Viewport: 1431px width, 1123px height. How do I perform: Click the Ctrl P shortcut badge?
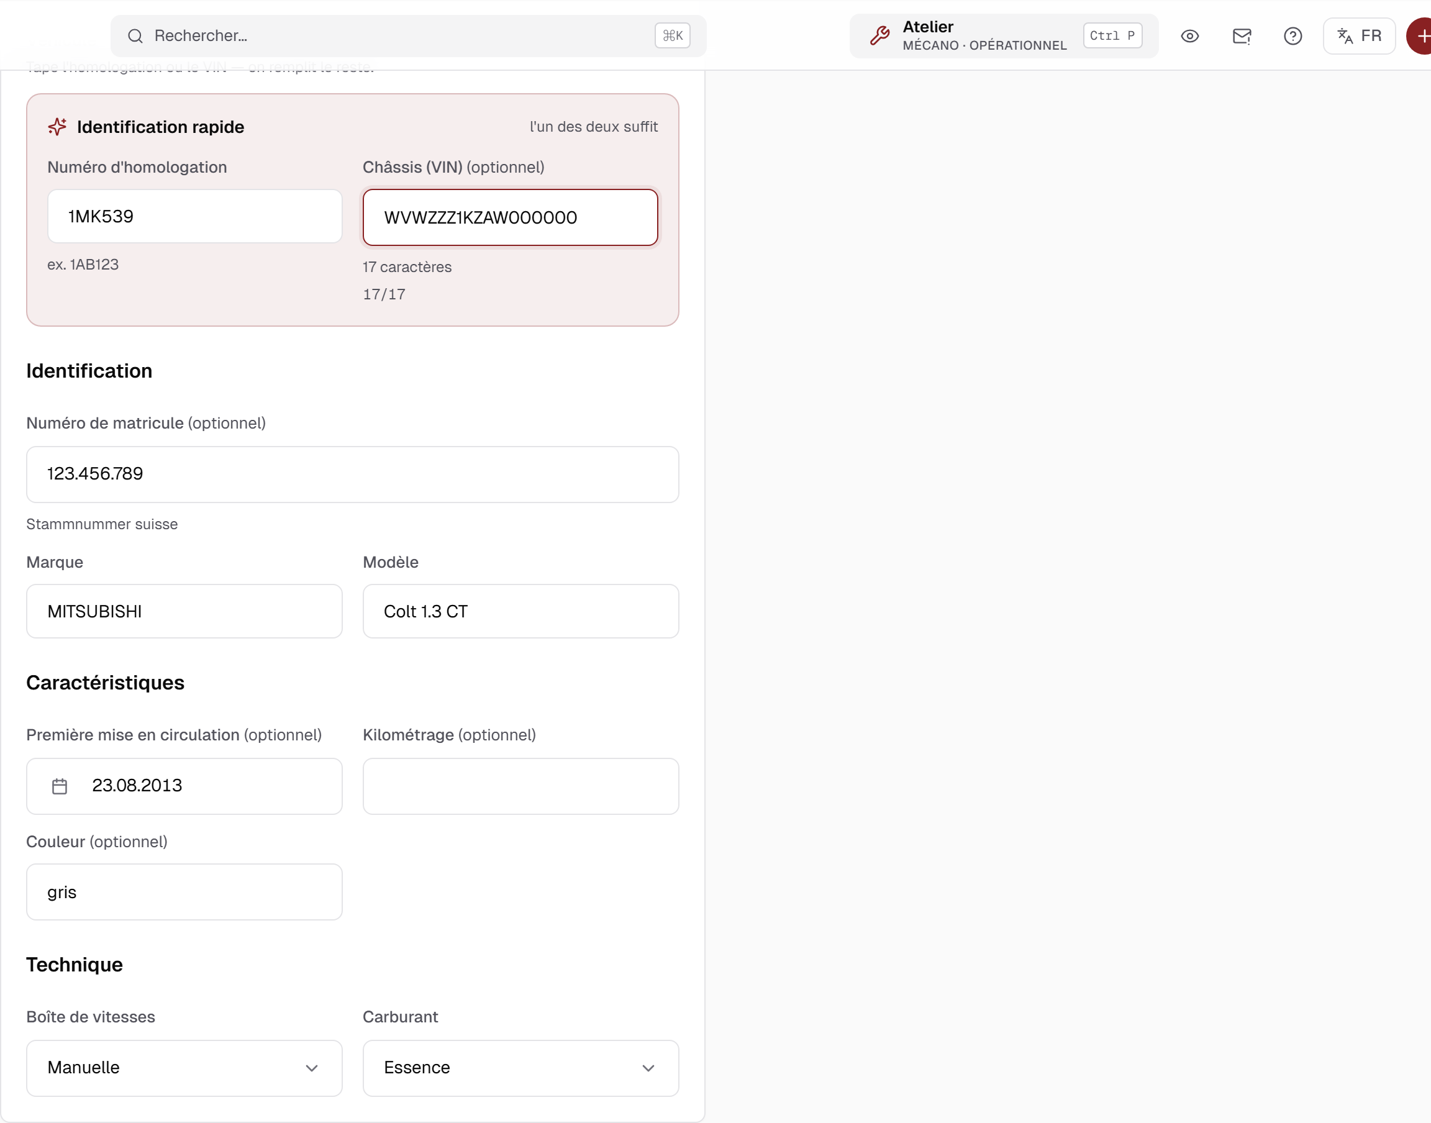(x=1112, y=35)
